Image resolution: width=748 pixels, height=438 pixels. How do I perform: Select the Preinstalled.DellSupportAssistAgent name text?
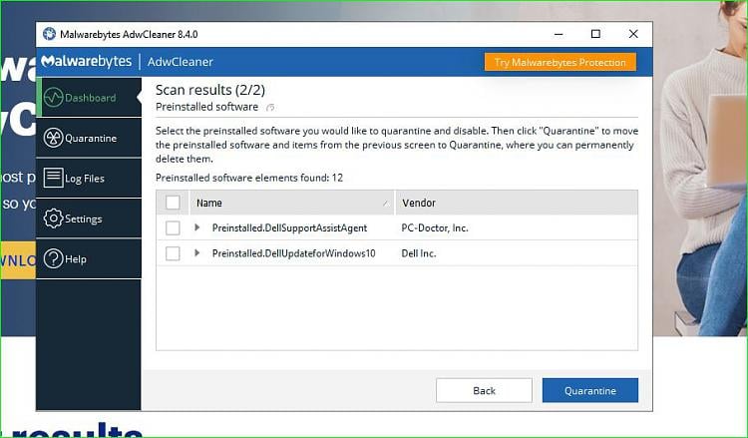click(x=289, y=228)
